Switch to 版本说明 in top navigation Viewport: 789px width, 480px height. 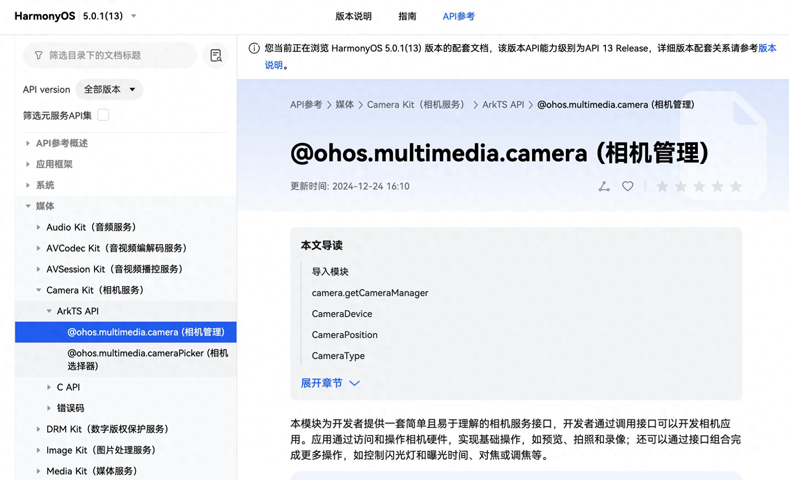tap(353, 16)
